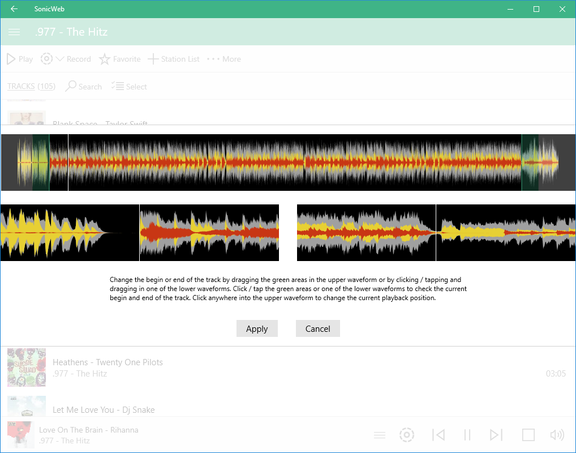576x453 pixels.
Task: Select the Record icon in the toolbar
Action: [x=46, y=58]
